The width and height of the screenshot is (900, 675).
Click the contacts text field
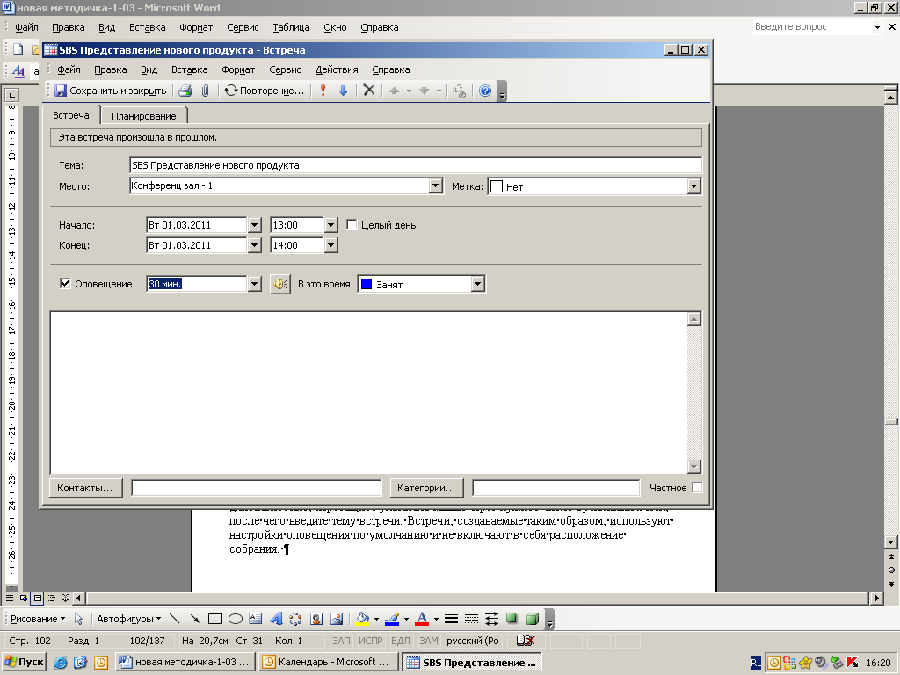257,488
